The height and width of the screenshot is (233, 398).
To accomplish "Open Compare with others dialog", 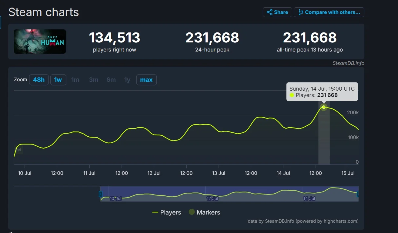I will [329, 12].
